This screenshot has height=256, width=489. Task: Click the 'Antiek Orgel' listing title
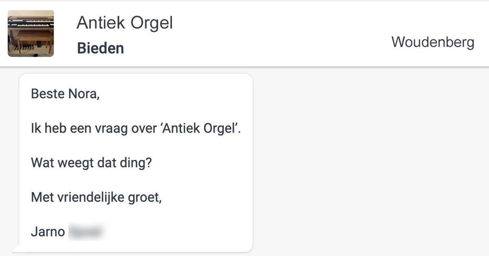click(125, 24)
